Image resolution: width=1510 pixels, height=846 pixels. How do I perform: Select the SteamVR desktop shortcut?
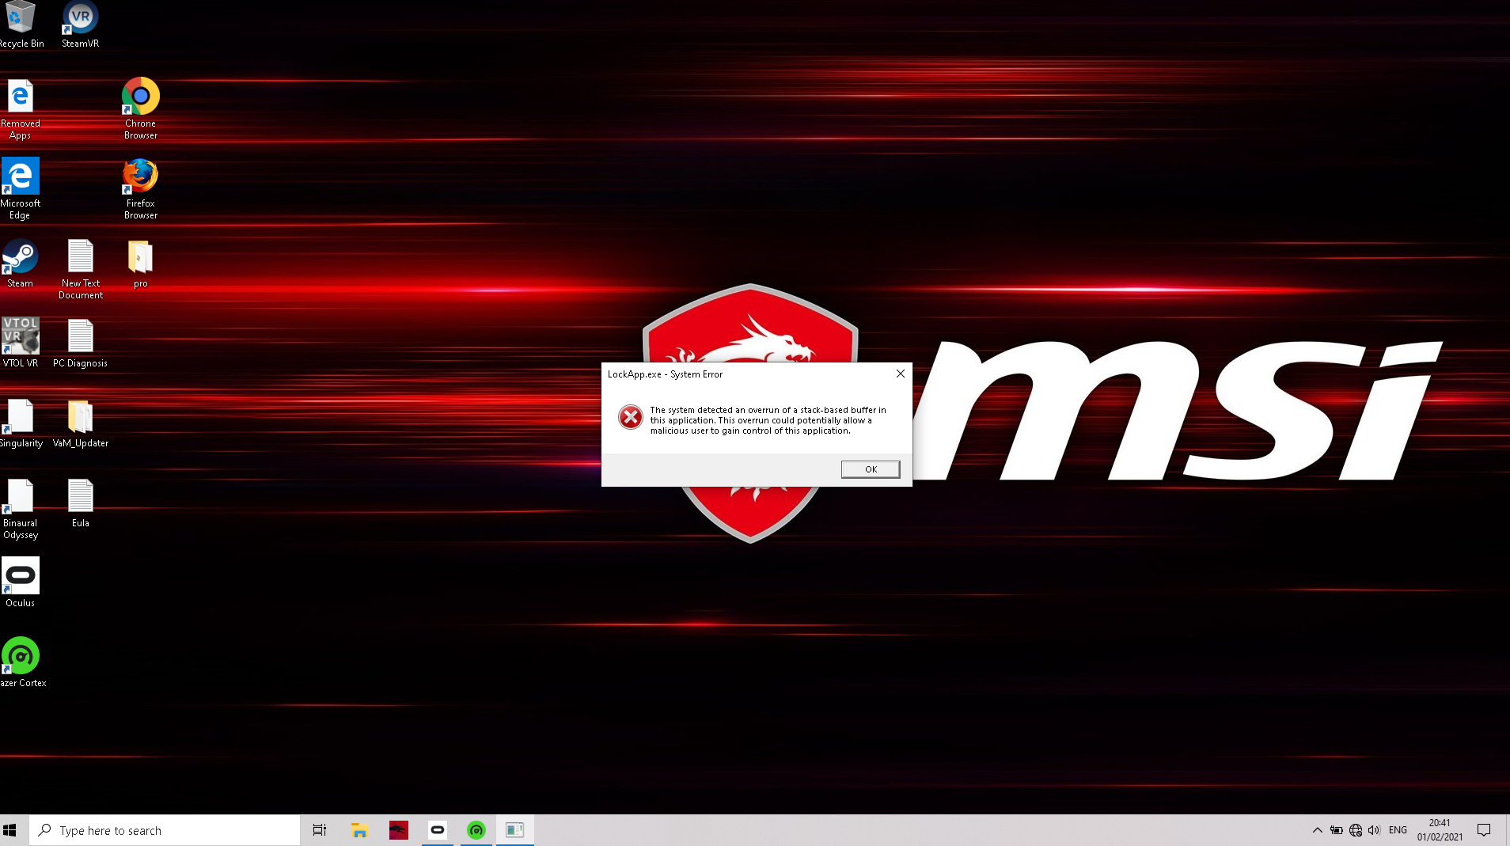point(80,24)
